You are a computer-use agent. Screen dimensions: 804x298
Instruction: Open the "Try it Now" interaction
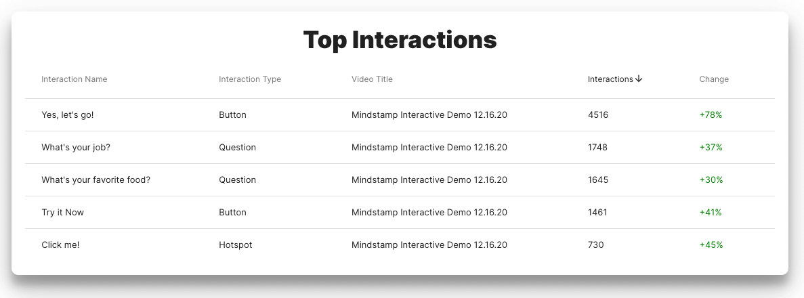[63, 213]
